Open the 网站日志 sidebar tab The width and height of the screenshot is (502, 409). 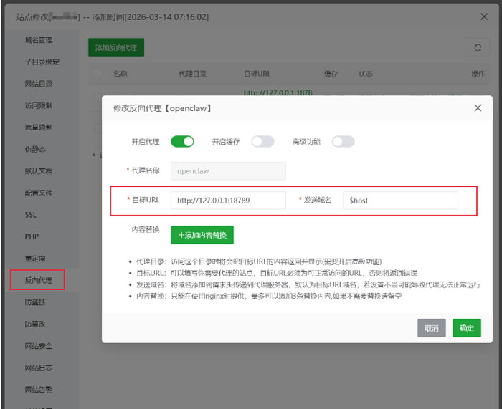[38, 367]
